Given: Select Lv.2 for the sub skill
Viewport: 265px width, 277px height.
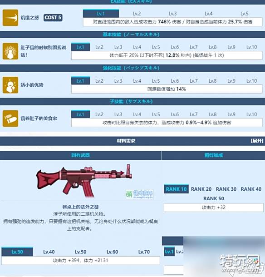Looking at the screenshot, I should click(99, 114).
